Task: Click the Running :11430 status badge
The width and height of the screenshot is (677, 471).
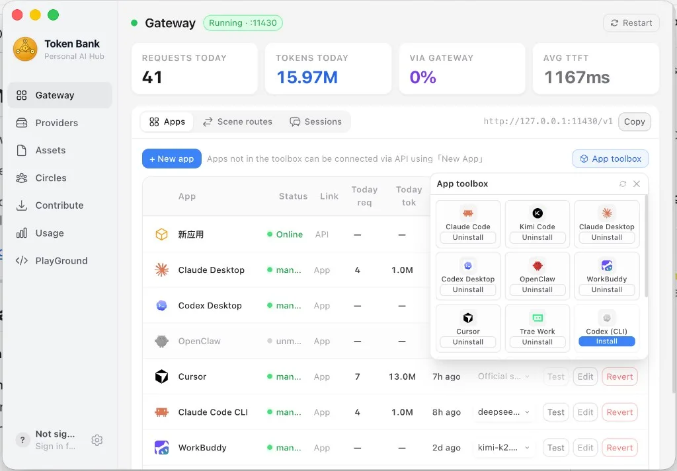Action: pyautogui.click(x=243, y=23)
